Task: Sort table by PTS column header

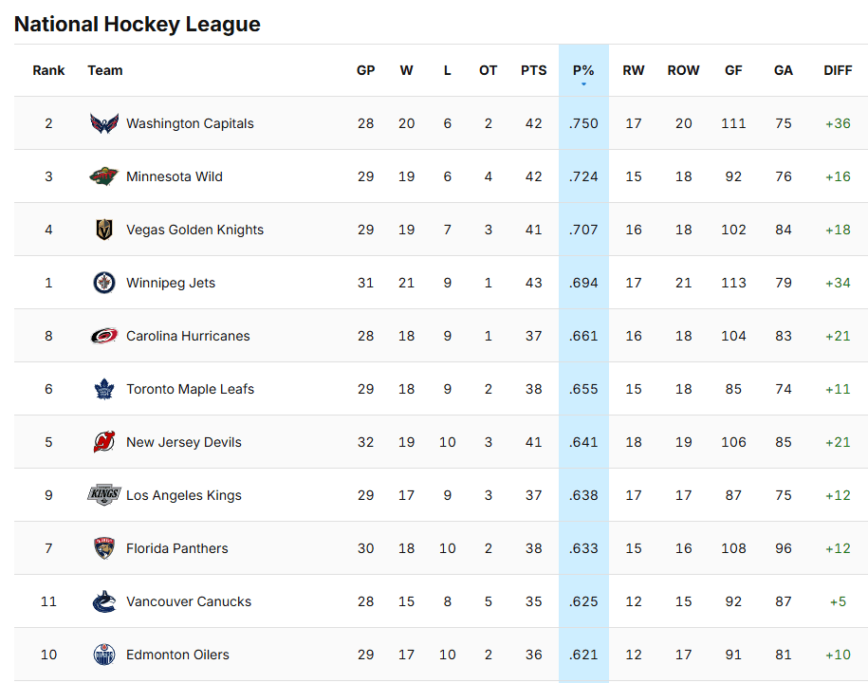Action: pos(533,70)
